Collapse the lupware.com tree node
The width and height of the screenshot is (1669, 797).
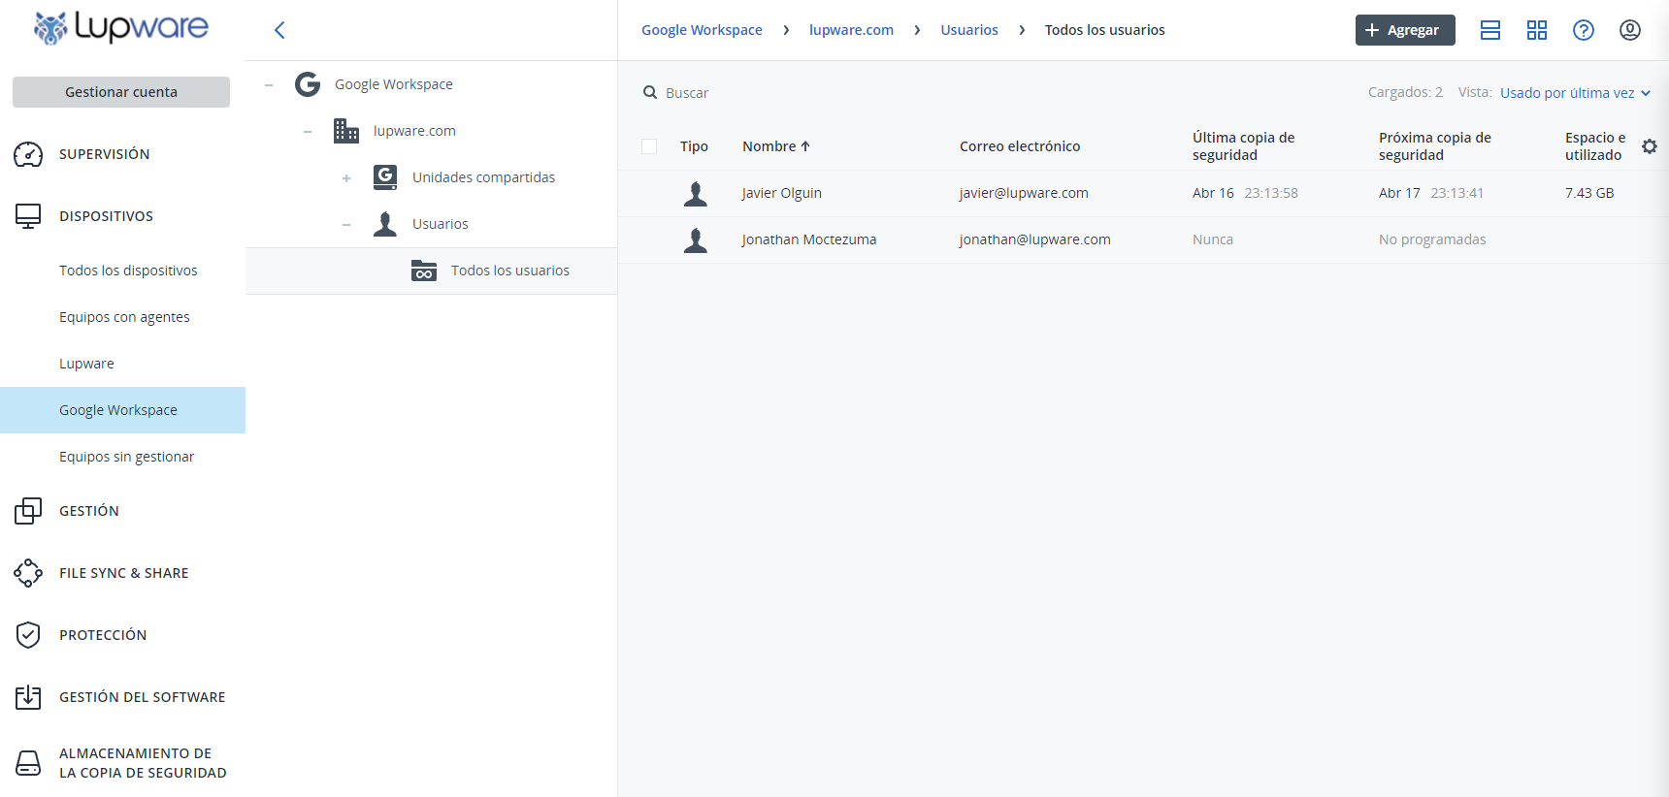pyautogui.click(x=308, y=131)
